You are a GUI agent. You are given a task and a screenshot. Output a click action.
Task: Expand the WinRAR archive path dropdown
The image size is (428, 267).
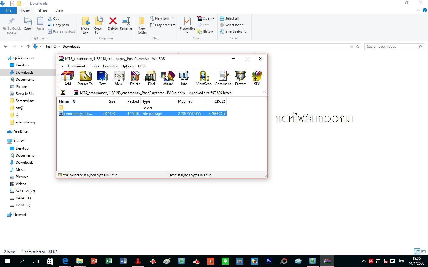pos(265,93)
